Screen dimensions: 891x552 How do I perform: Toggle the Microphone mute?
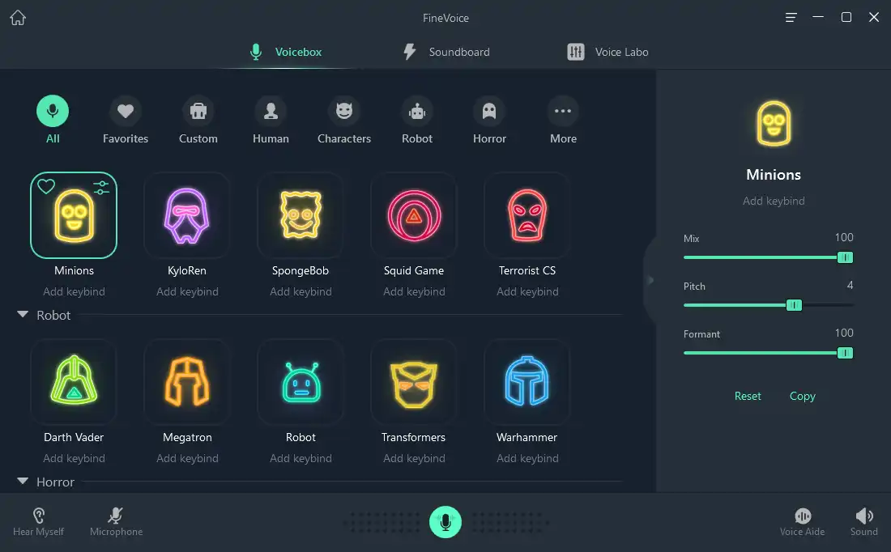tap(116, 522)
